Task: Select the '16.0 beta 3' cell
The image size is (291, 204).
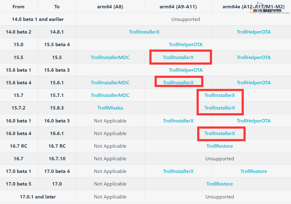Action: (57, 121)
